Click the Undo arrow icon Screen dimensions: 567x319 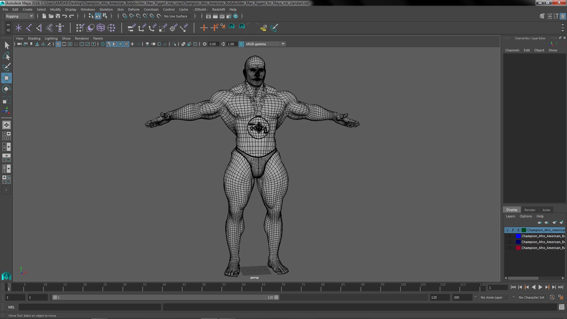point(65,16)
